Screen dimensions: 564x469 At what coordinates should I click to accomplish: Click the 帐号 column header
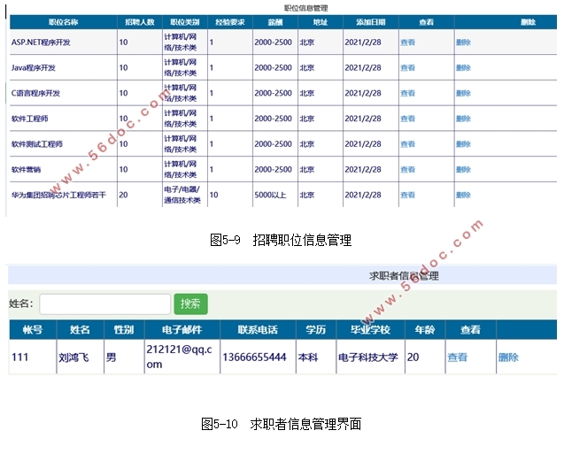33,330
